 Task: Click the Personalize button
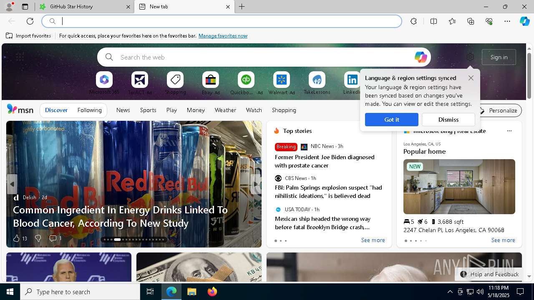(499, 110)
